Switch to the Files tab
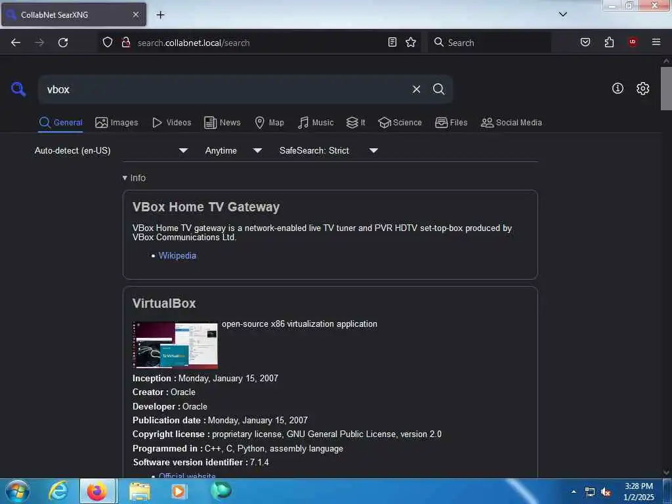 coord(451,123)
